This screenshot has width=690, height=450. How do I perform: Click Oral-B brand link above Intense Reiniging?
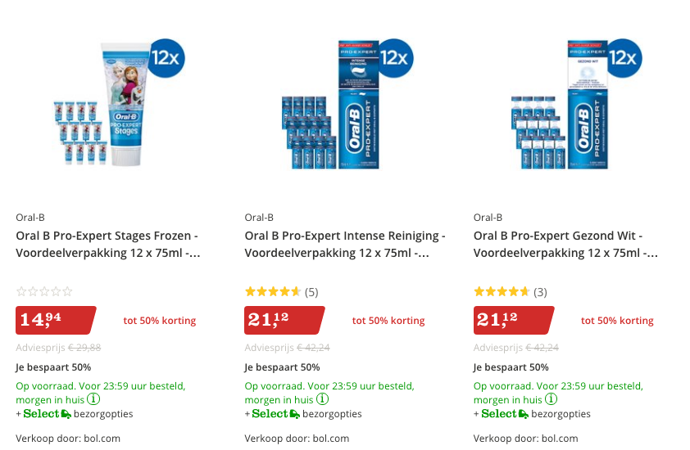tap(259, 218)
